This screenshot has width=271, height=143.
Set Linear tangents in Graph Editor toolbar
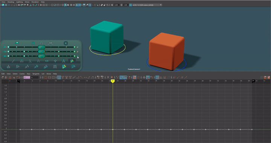(81, 78)
